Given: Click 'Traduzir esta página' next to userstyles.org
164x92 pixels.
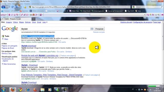Looking at the screenshot, I should pyautogui.click(x=68, y=56).
